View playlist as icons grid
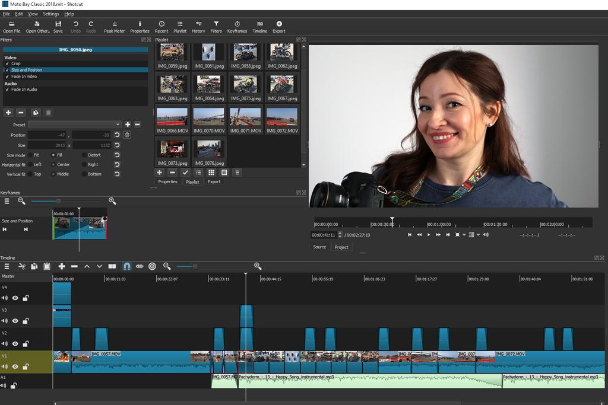 click(211, 173)
